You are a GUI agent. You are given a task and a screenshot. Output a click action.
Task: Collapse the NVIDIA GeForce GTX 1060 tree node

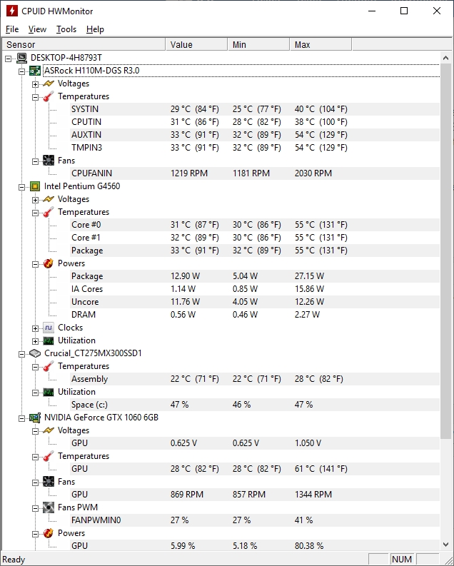21,418
